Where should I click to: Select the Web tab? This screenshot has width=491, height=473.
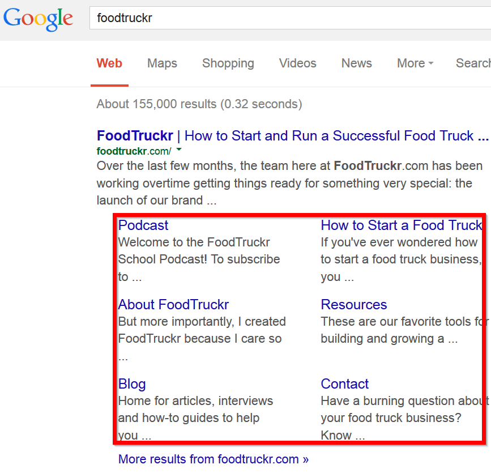click(x=109, y=63)
